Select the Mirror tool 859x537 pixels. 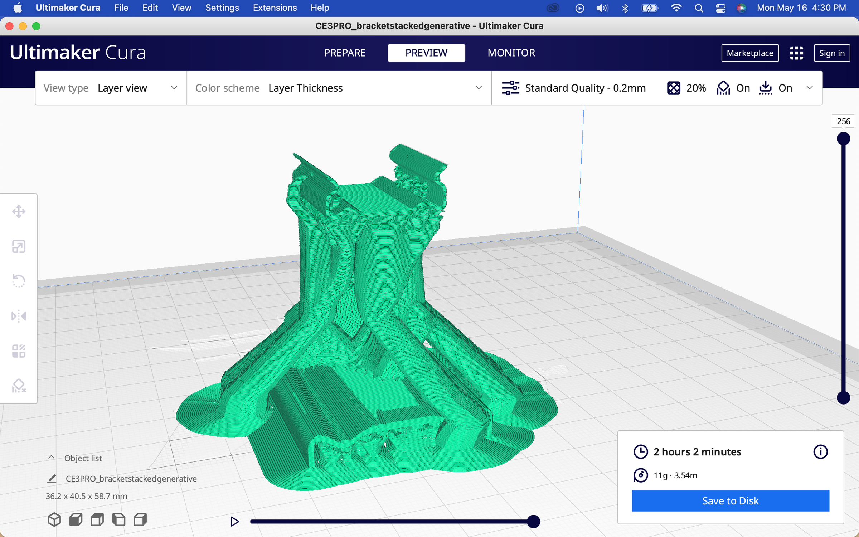click(x=19, y=316)
